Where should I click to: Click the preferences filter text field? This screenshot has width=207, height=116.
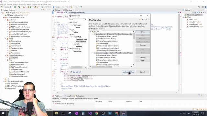pos(77,20)
